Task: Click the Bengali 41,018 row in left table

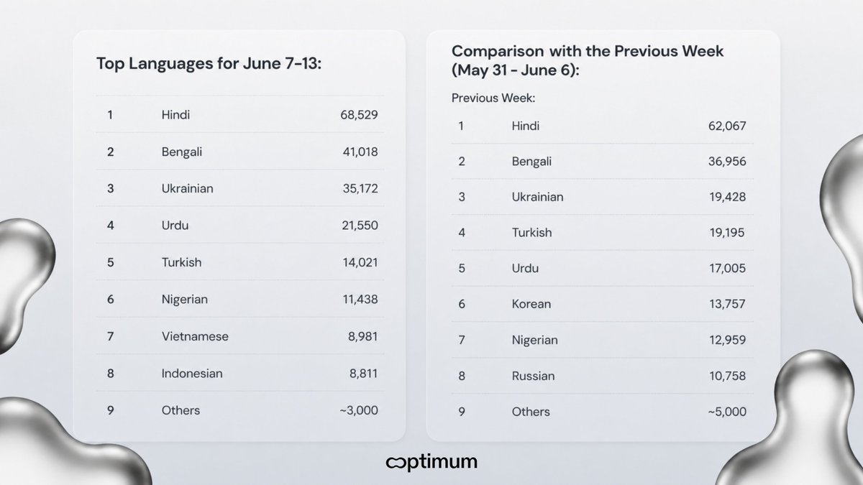Action: pyautogui.click(x=239, y=151)
